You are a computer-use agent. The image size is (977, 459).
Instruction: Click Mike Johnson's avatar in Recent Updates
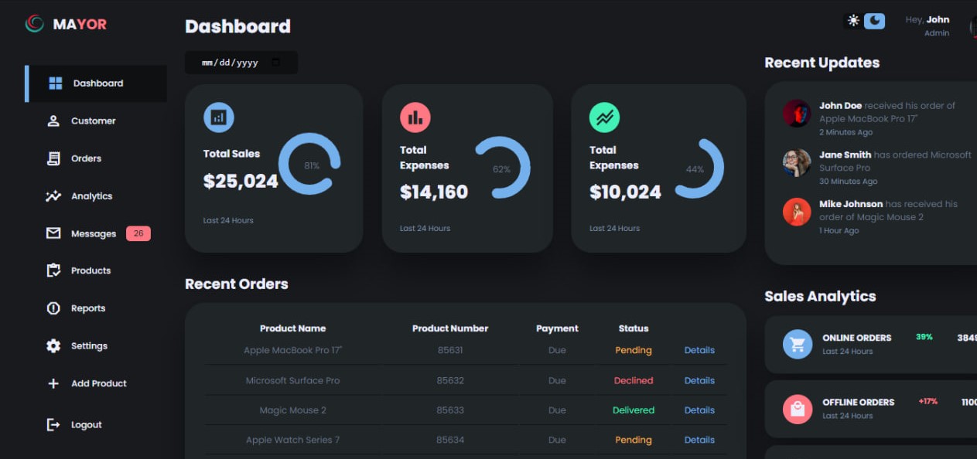[x=797, y=212]
